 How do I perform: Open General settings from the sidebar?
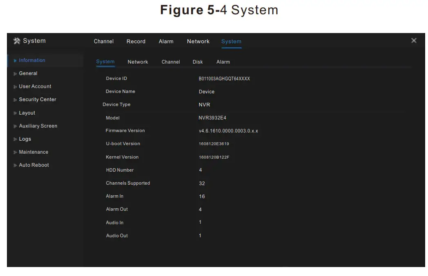tap(29, 73)
